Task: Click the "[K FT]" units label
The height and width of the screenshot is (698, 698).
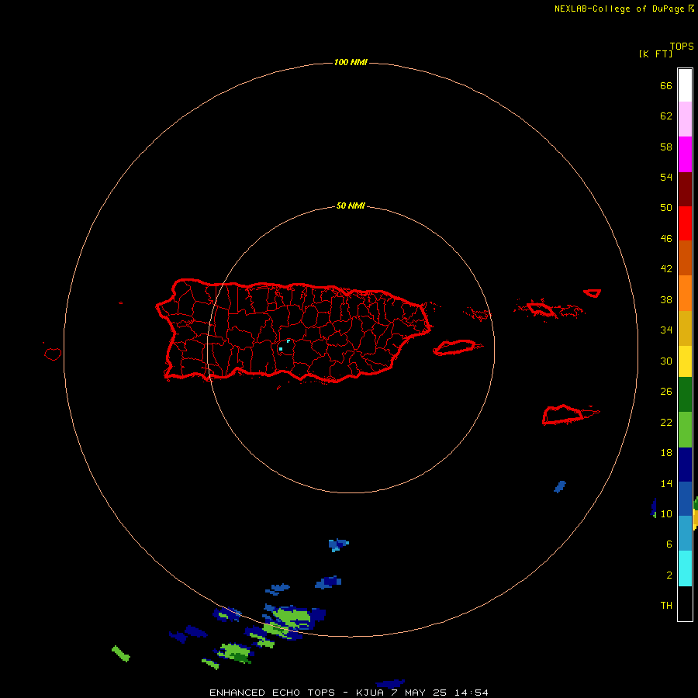Action: [655, 54]
